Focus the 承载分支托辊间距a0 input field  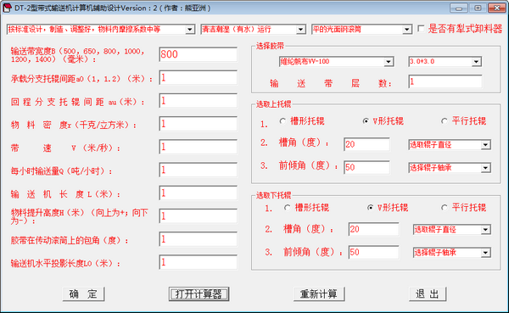click(x=199, y=78)
